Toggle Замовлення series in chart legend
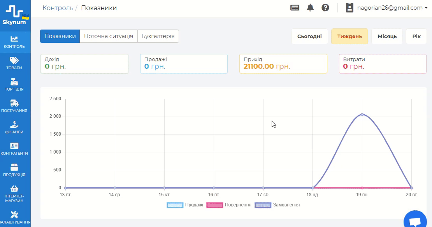432x227 pixels. (277, 205)
